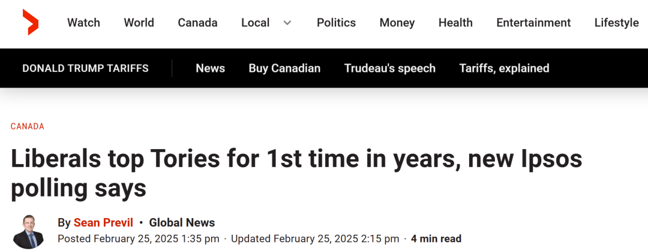Click the red CANADA category label

click(28, 126)
